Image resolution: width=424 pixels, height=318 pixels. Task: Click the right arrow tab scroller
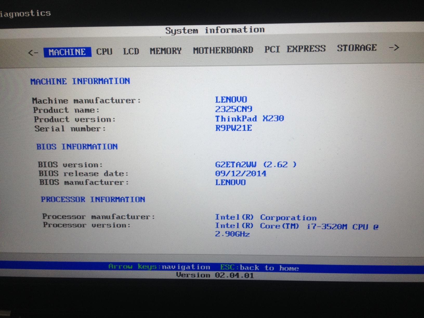point(394,48)
